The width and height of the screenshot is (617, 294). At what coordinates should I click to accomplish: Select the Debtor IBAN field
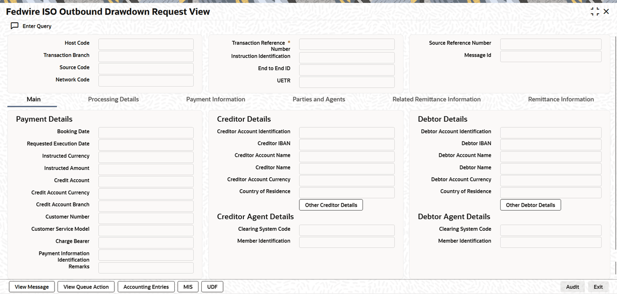pos(551,145)
